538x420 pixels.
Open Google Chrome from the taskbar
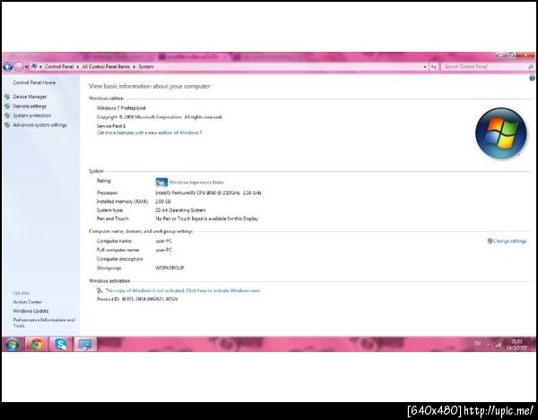37,344
